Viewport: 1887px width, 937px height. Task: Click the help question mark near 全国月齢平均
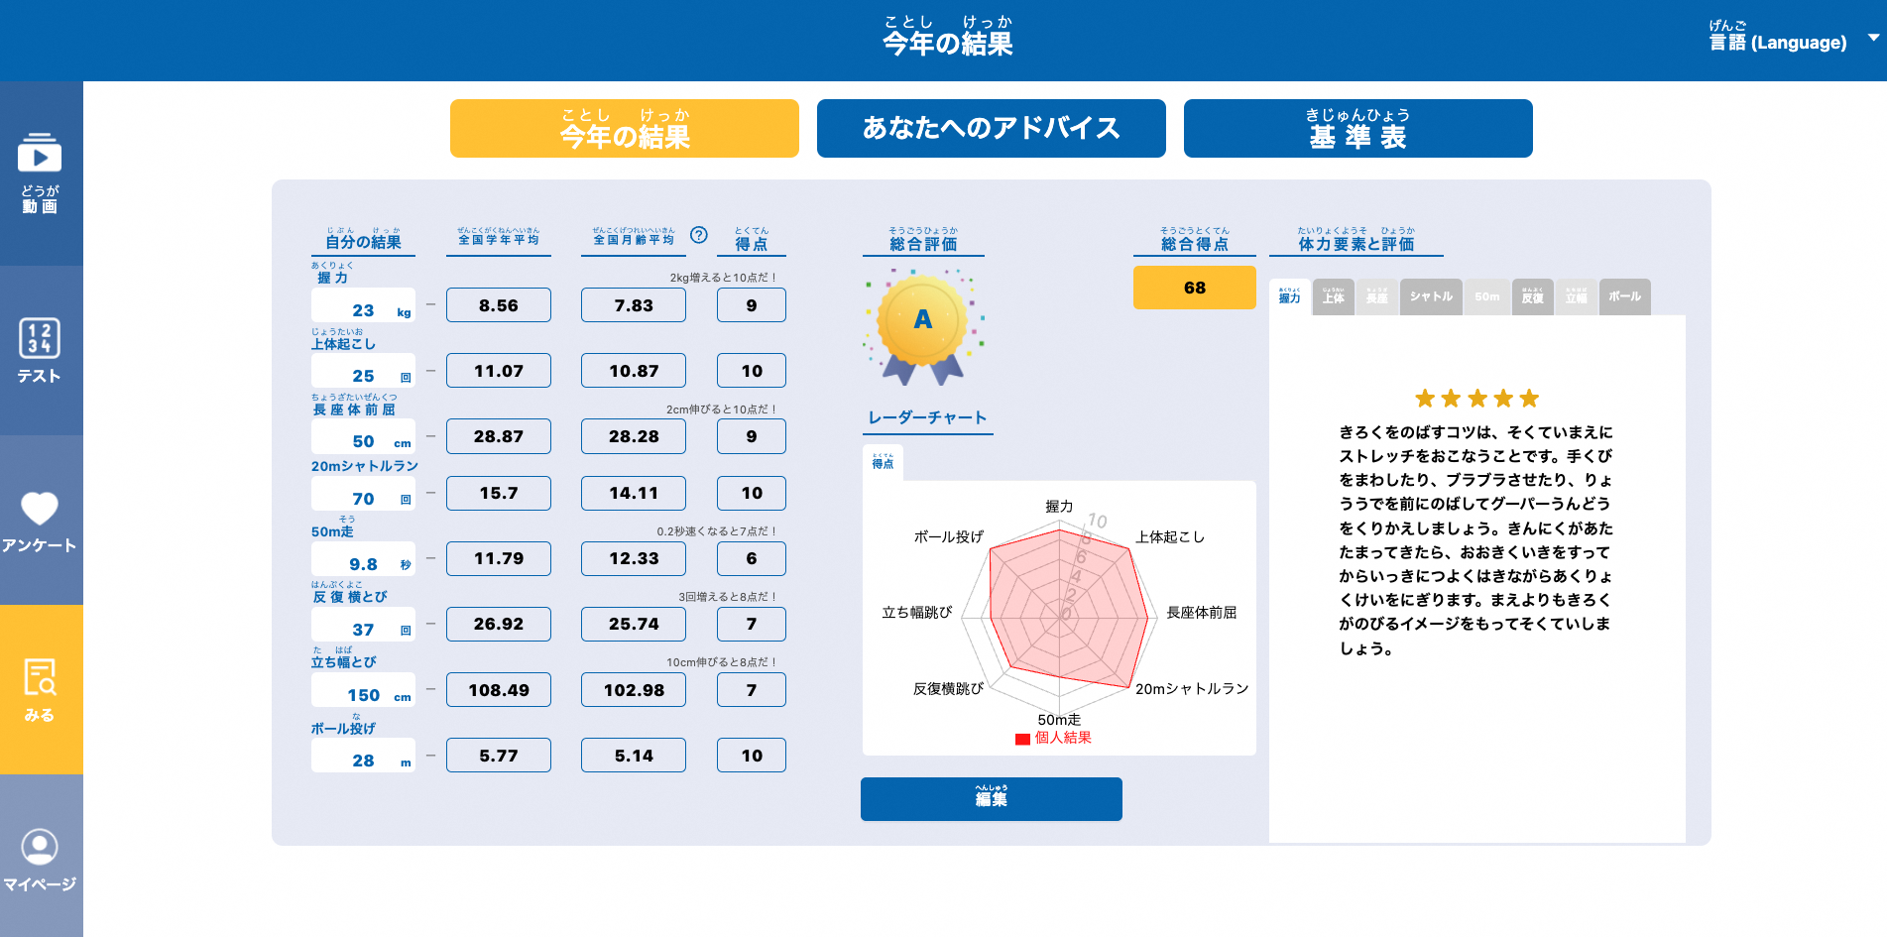coord(699,235)
